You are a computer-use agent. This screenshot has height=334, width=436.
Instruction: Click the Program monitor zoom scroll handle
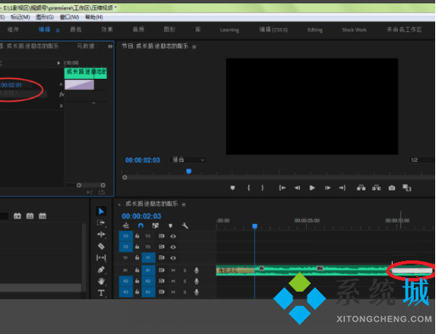(x=124, y=177)
